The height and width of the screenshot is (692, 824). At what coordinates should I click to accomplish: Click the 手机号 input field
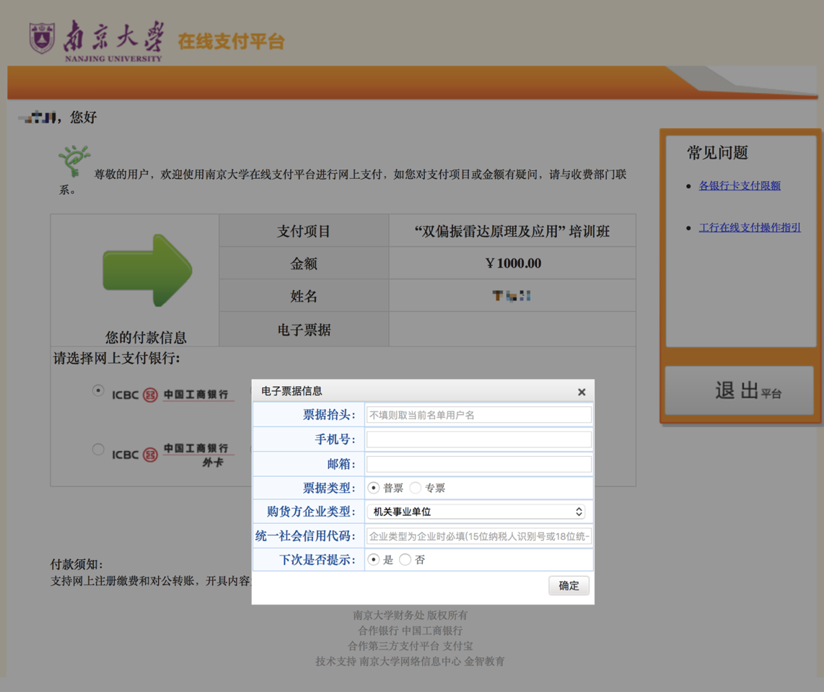479,439
